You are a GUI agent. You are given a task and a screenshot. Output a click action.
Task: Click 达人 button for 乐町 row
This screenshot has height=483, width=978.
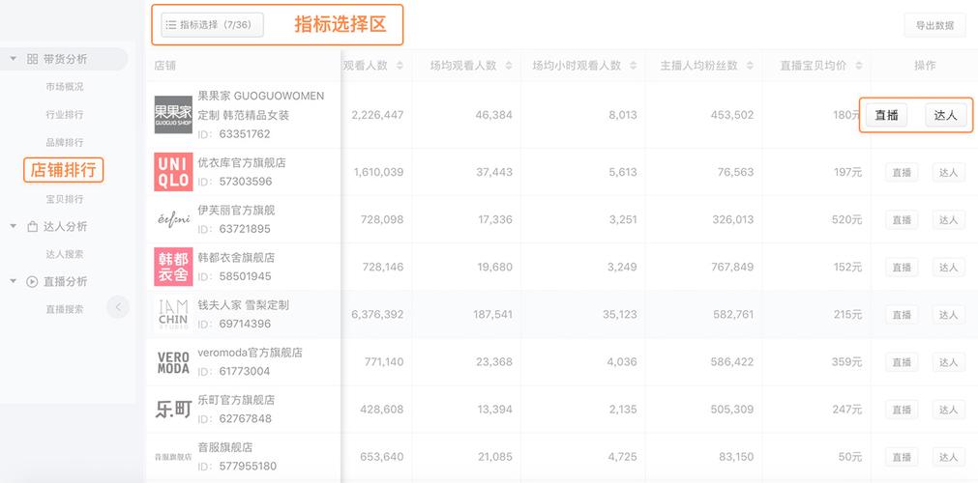tap(949, 410)
